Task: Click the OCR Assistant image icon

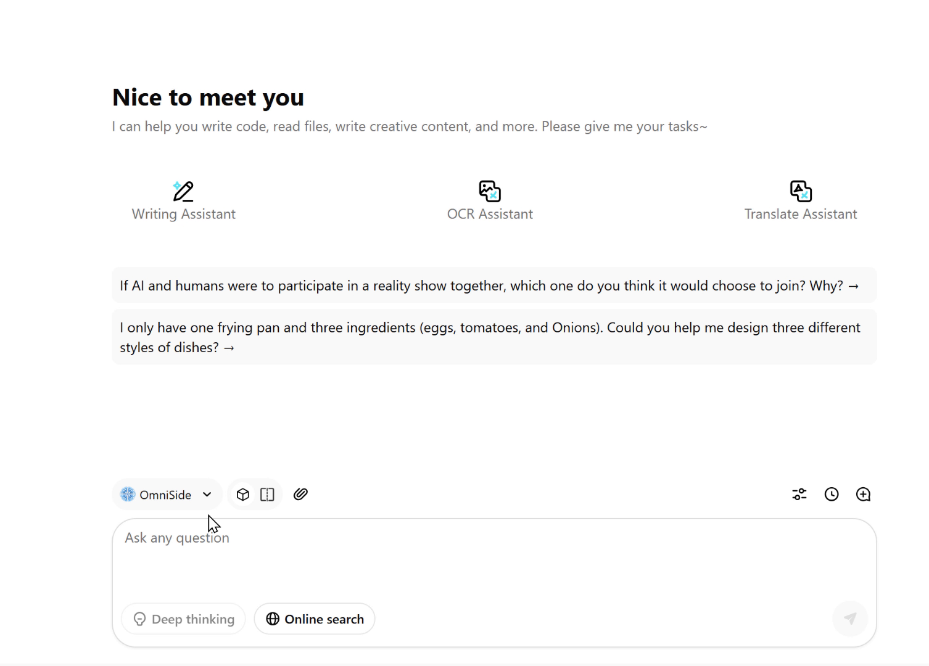Action: tap(490, 191)
